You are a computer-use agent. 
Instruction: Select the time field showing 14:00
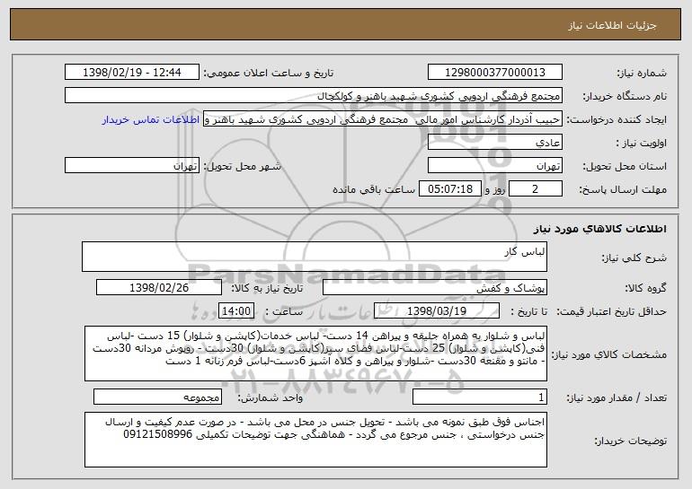point(236,311)
